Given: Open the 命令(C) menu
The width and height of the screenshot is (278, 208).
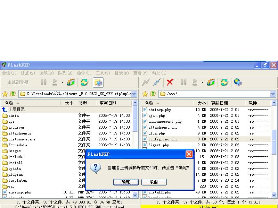Looking at the screenshot, I should 84,73.
